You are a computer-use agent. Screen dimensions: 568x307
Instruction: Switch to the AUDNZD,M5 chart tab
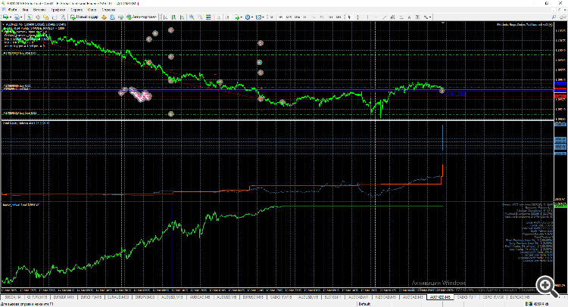[x=440, y=297]
